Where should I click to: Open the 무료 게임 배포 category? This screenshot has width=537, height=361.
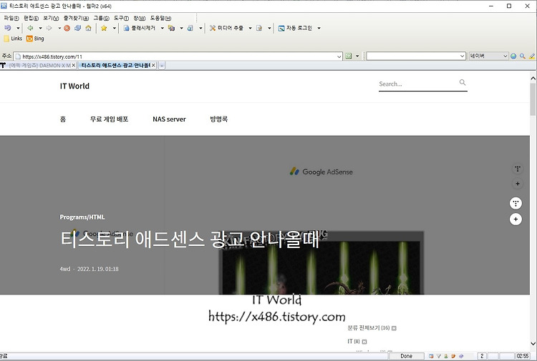point(109,119)
